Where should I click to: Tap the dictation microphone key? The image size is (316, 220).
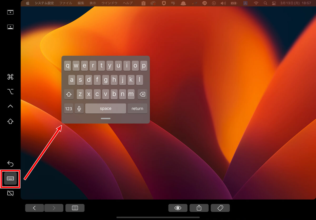point(79,108)
